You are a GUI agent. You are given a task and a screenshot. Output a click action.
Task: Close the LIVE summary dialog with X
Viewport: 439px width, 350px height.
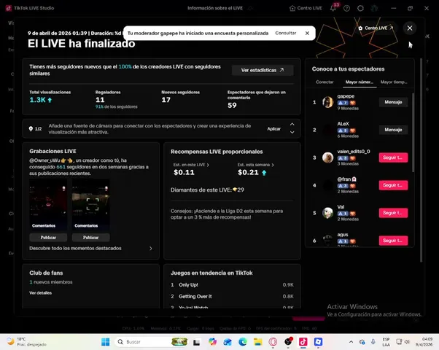410,28
